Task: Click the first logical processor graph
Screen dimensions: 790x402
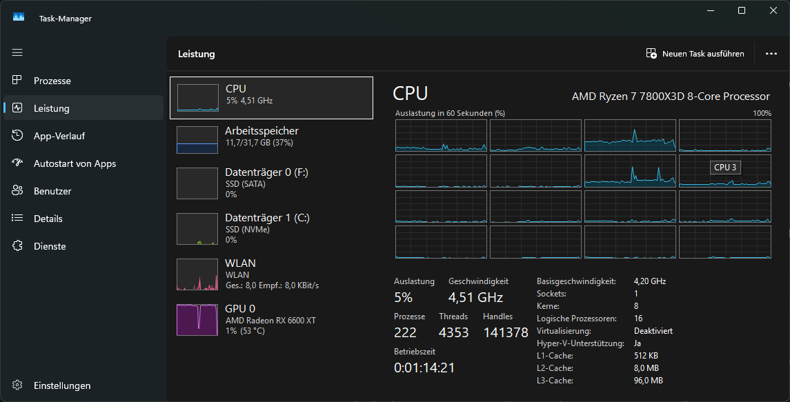Action: [440, 135]
